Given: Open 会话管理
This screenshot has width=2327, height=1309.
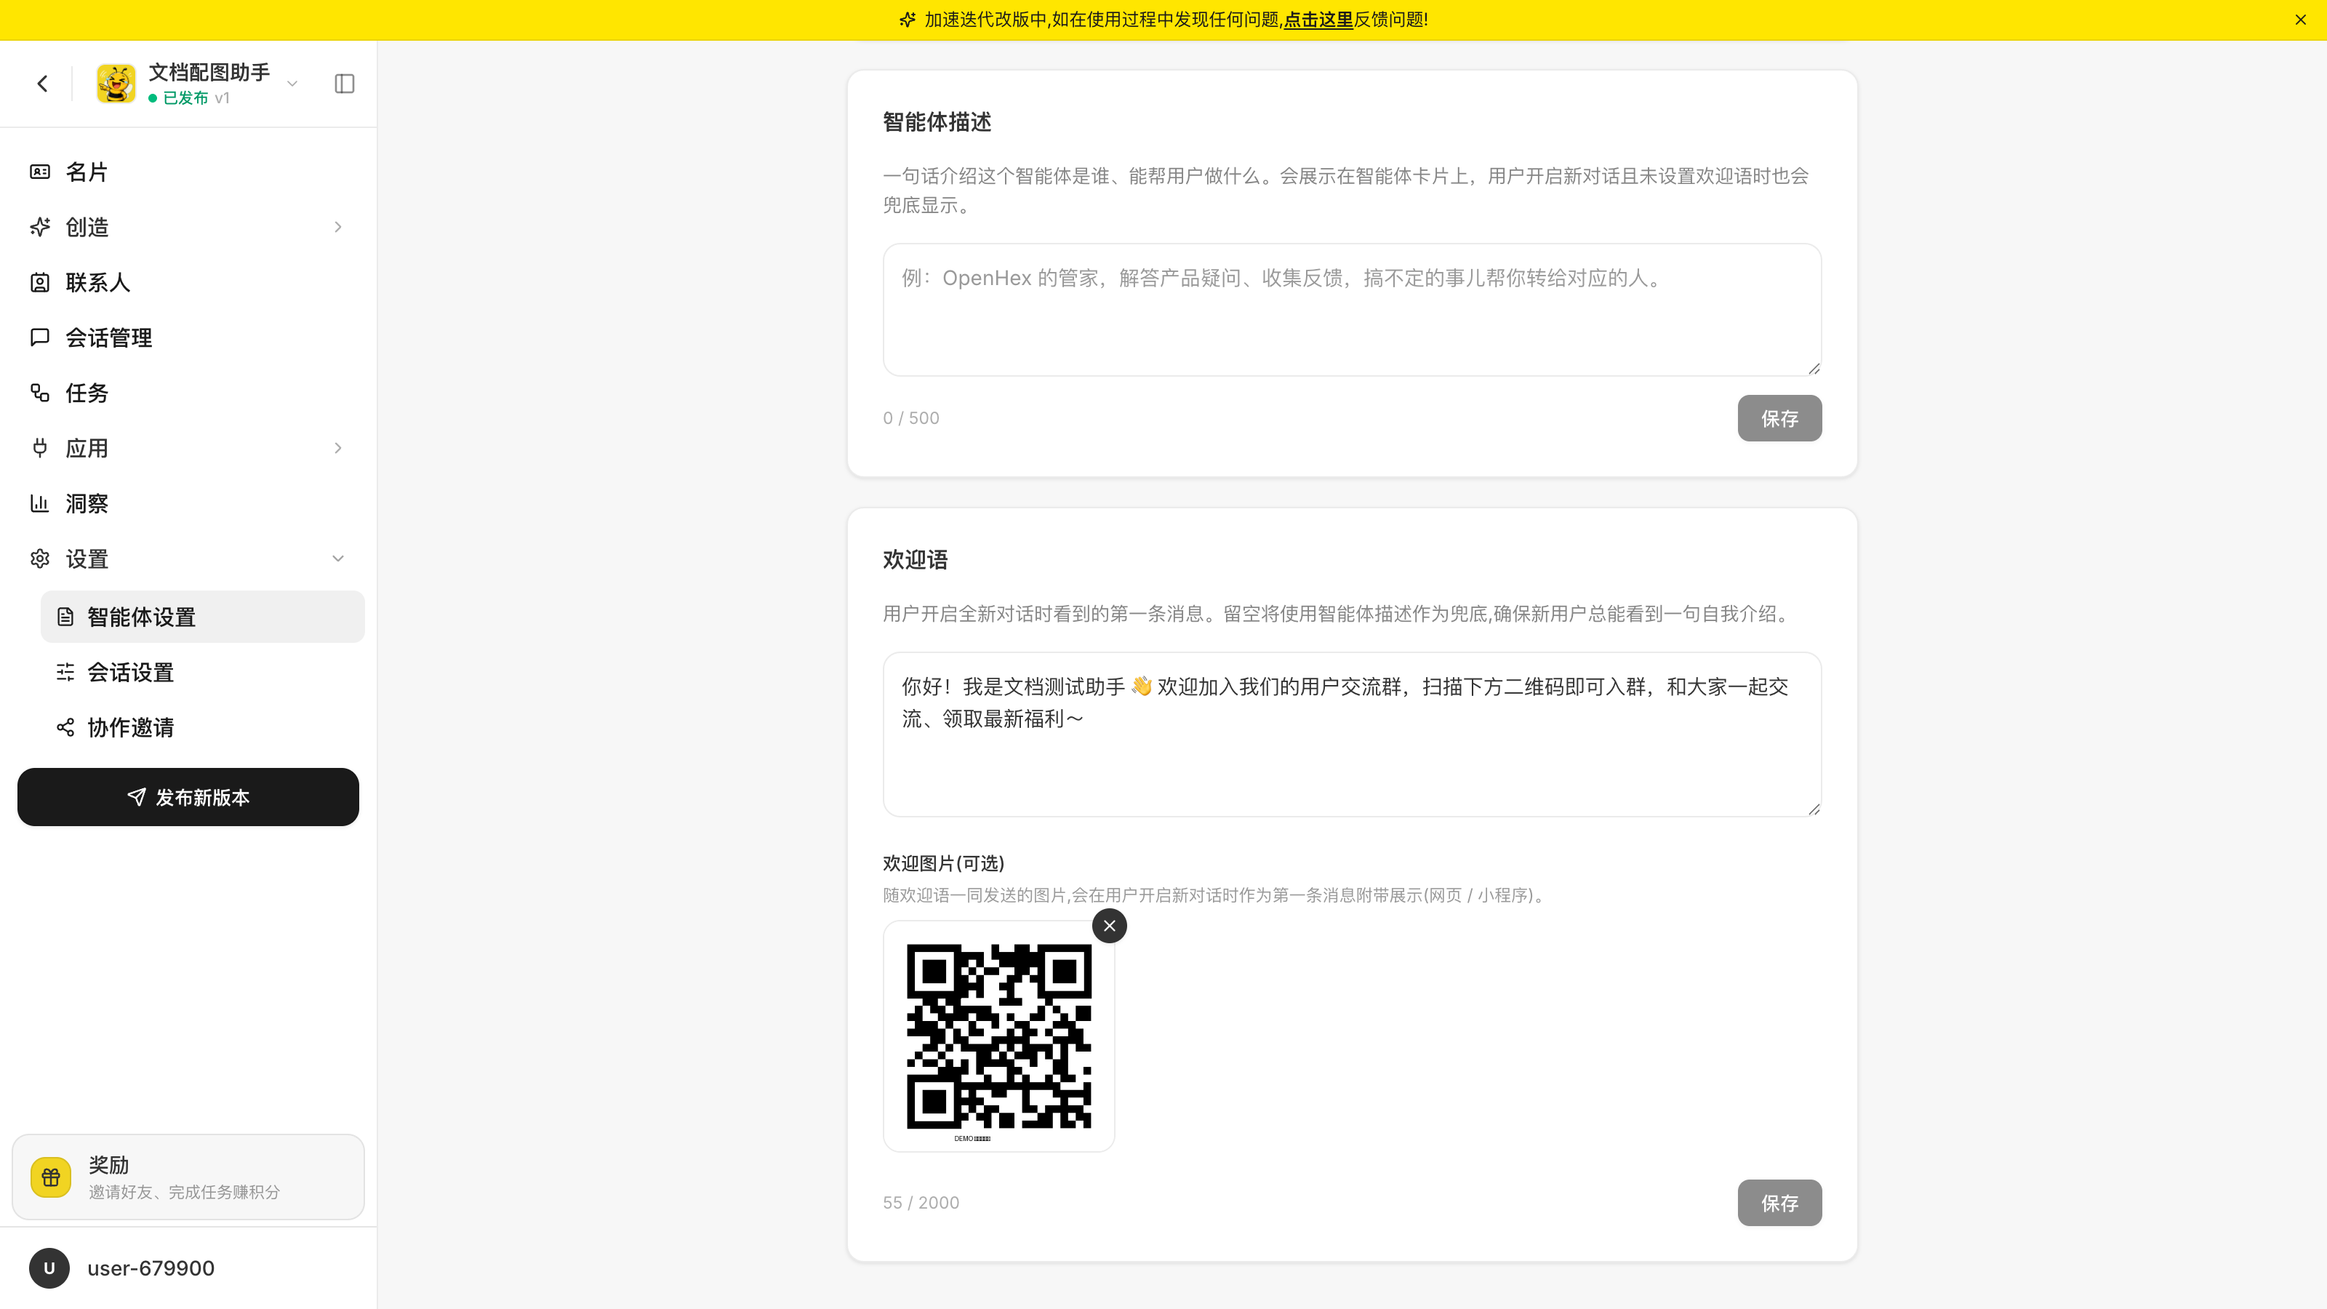Looking at the screenshot, I should click(188, 338).
